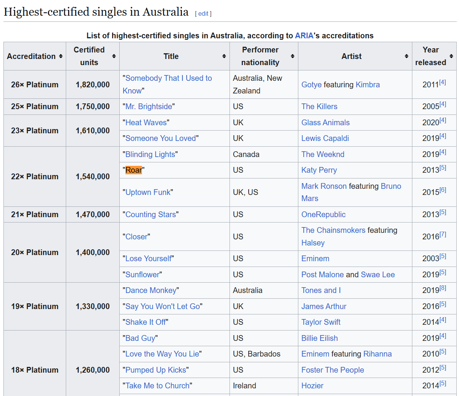Select the "Australia, New Zealand" nationality cell
Screen dimensions: 459x396
264,85
